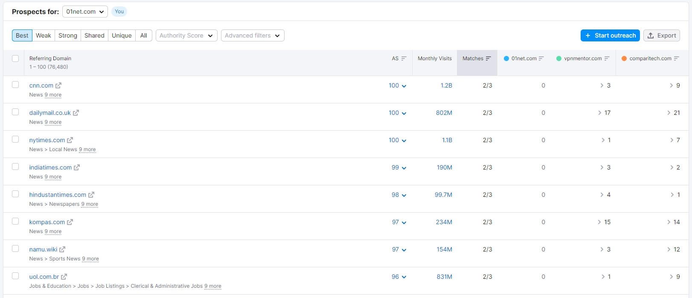Expand comparitech.com 21 backlinks for dailymail.co.uk

coord(673,113)
